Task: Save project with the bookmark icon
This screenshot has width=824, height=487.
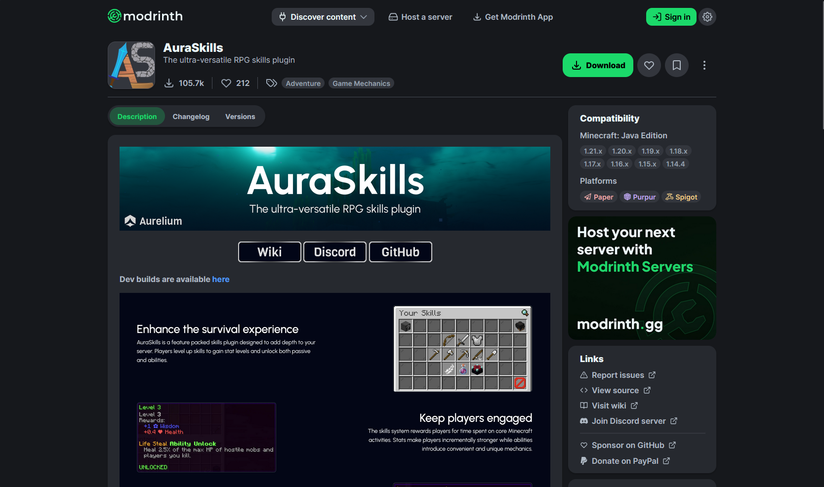Action: [x=677, y=65]
